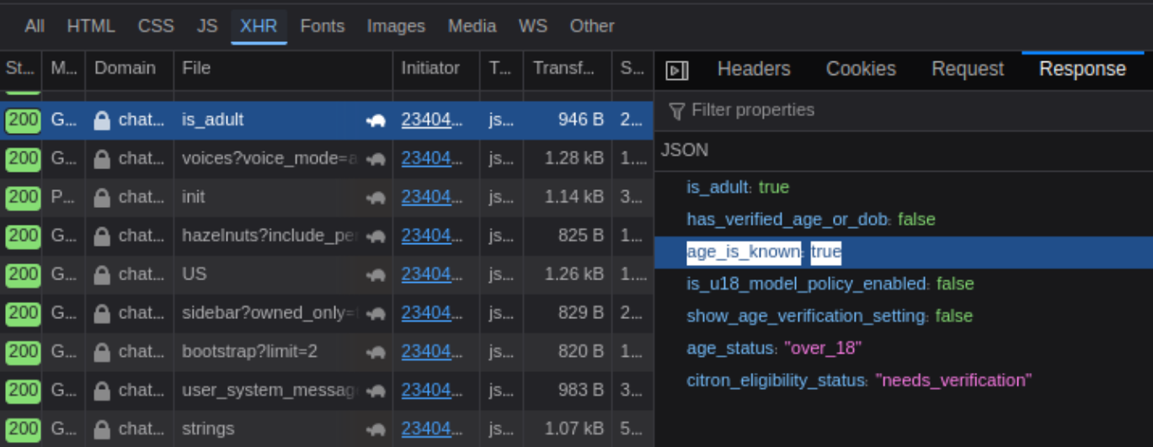
Task: Select the has_verified_age_or_dob JSON property
Action: point(904,220)
